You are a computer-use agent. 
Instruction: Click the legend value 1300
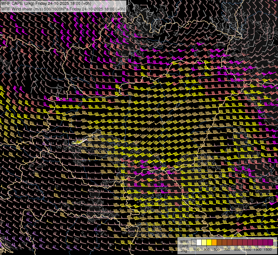[x=258, y=250]
